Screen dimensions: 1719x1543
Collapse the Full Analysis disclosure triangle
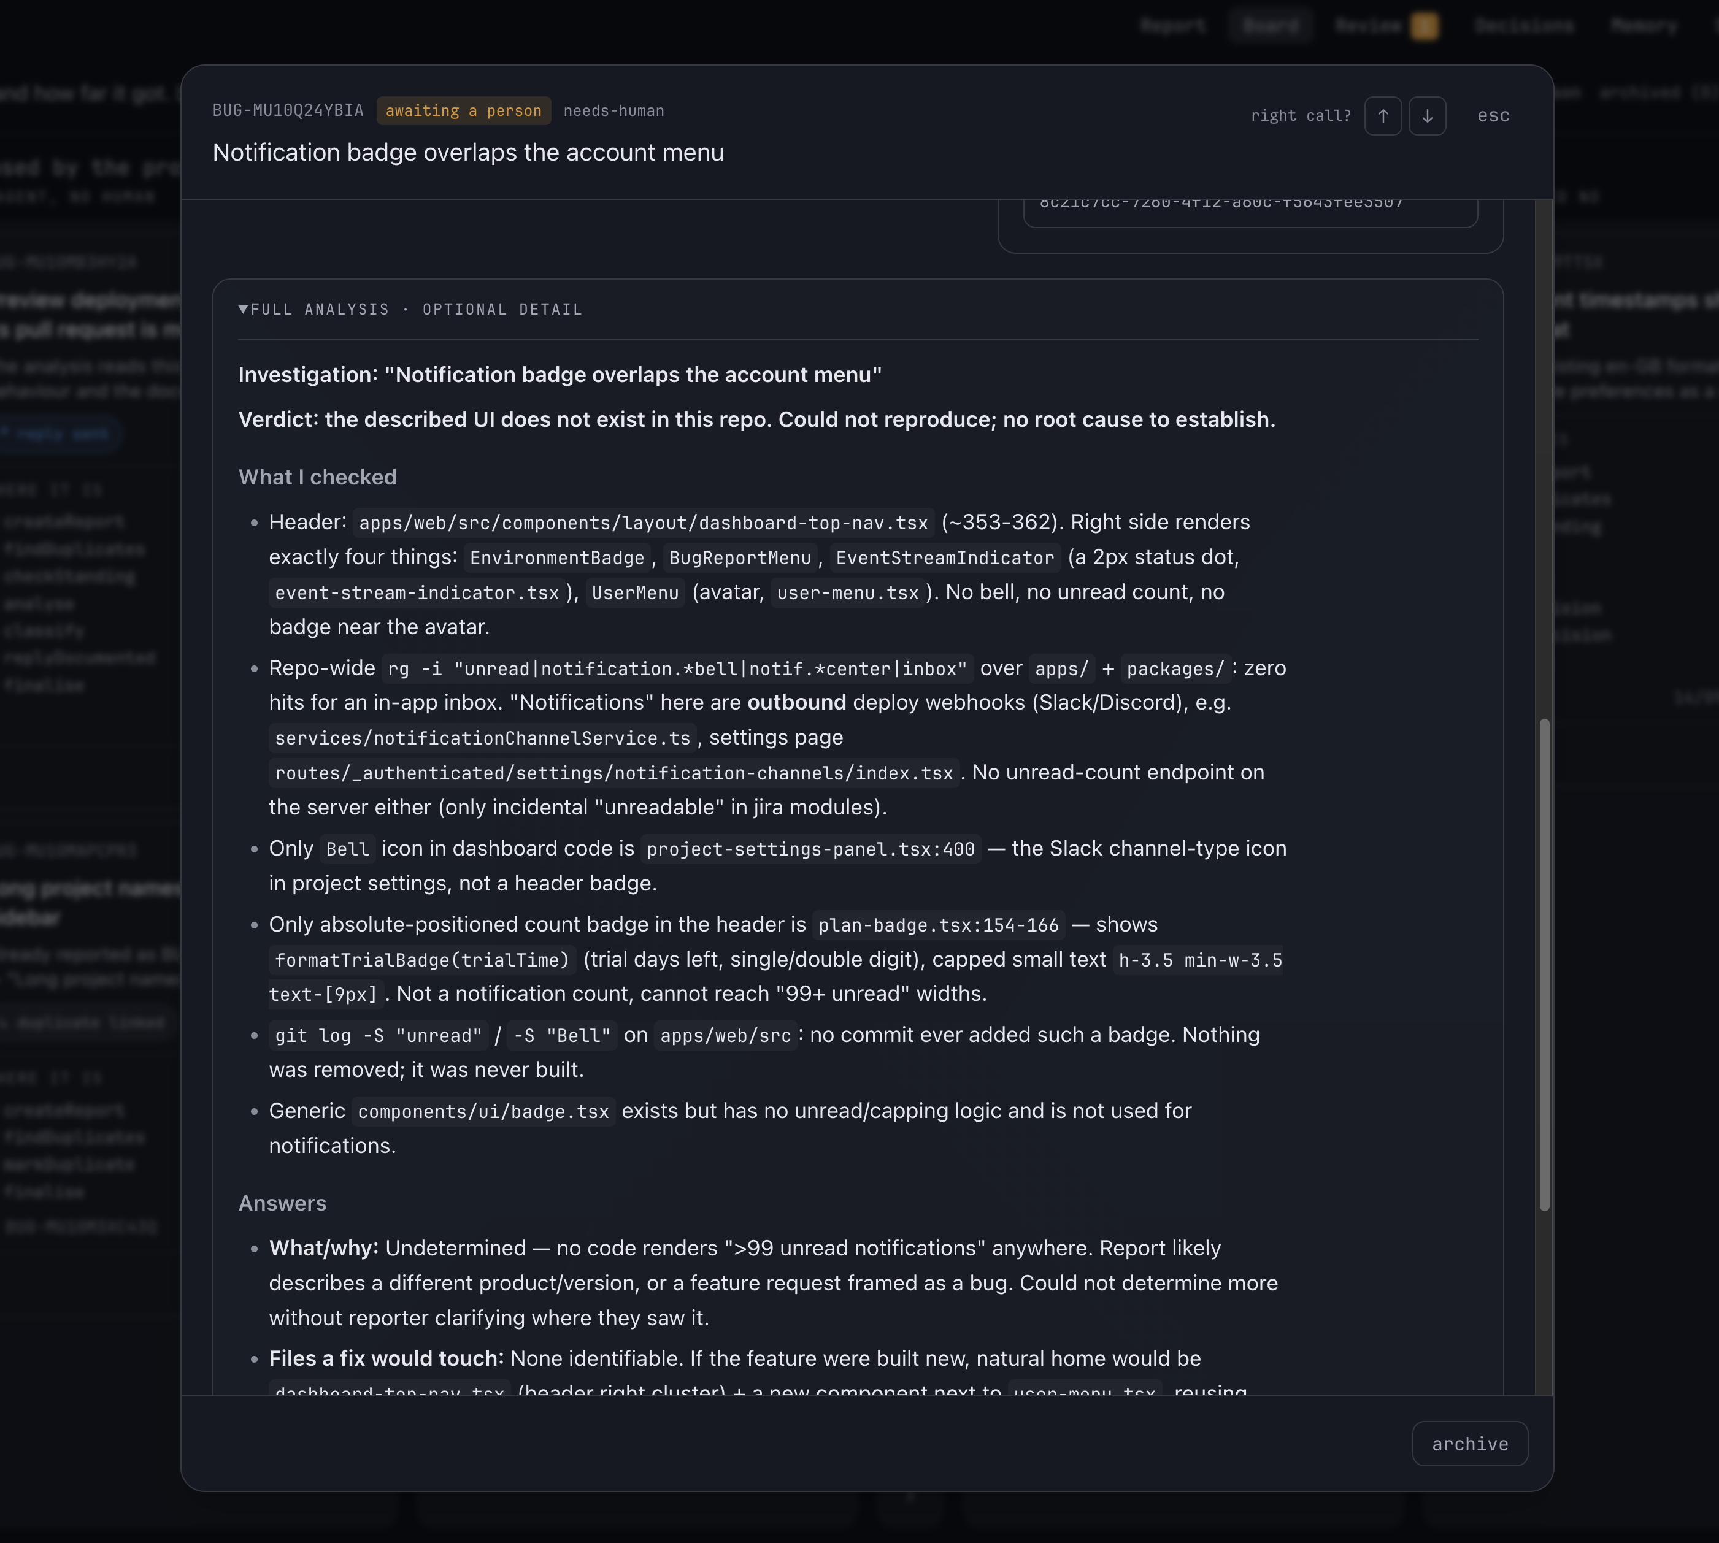(244, 310)
